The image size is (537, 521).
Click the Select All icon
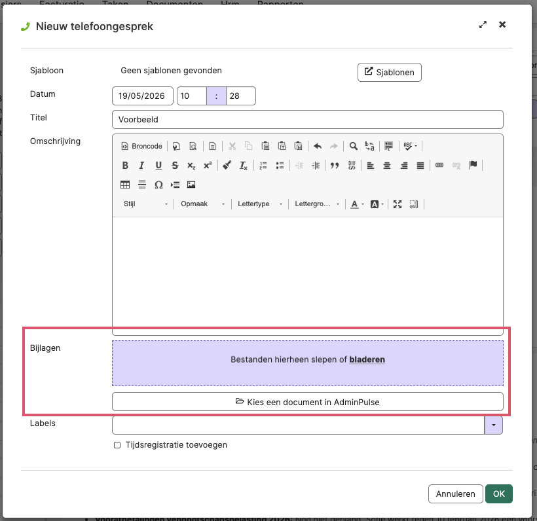point(389,146)
